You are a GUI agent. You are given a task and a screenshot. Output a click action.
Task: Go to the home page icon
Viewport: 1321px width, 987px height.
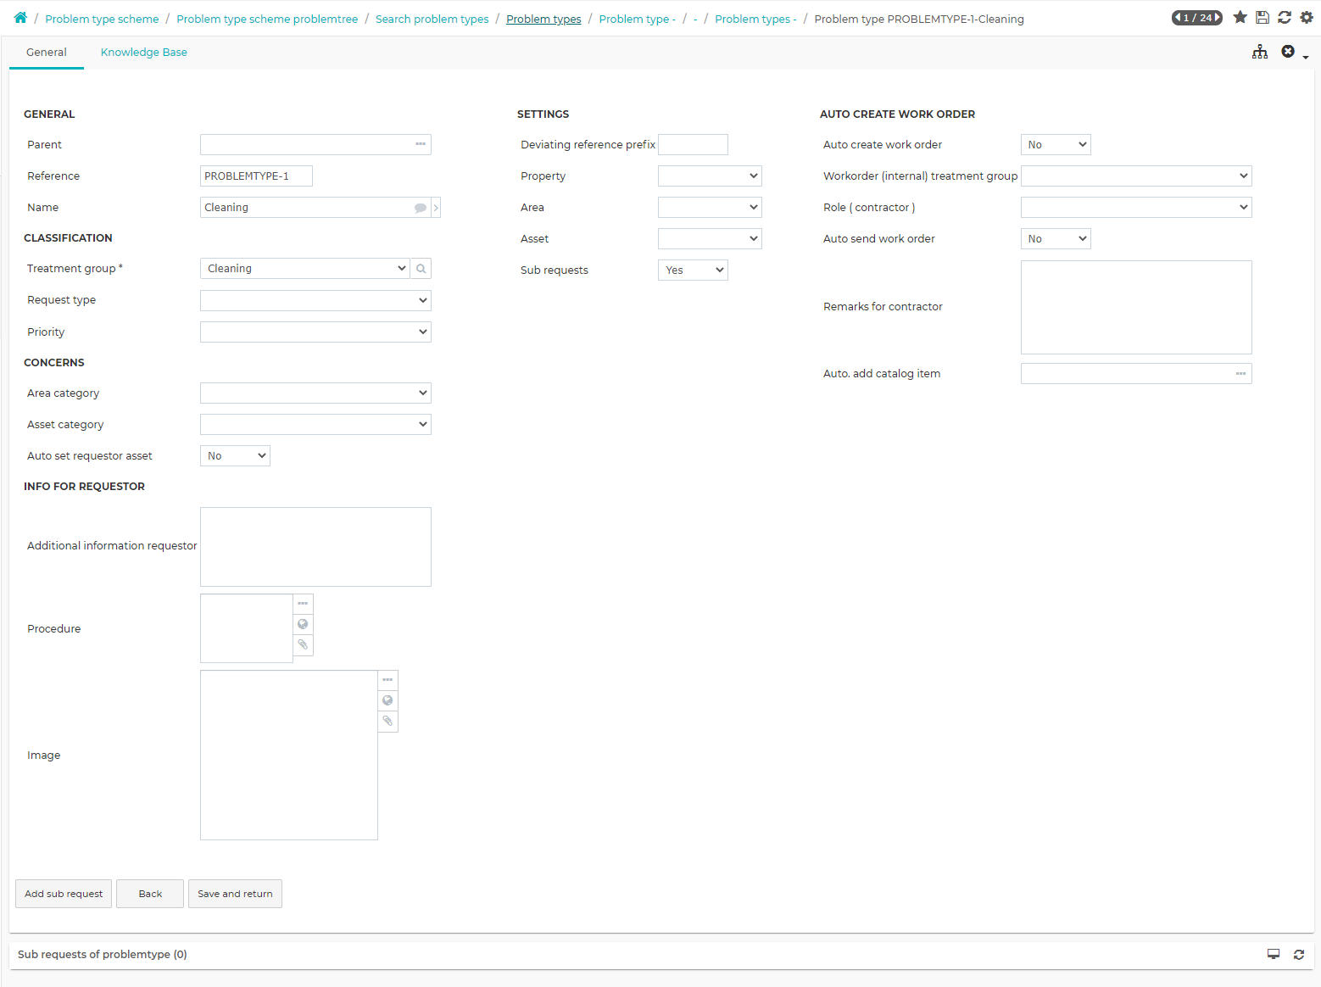(x=20, y=18)
